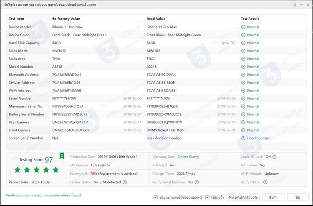This screenshot has width=313, height=206.
Task: Click the 'Report Date: 2025-10-09' text
Action: (x=29, y=182)
